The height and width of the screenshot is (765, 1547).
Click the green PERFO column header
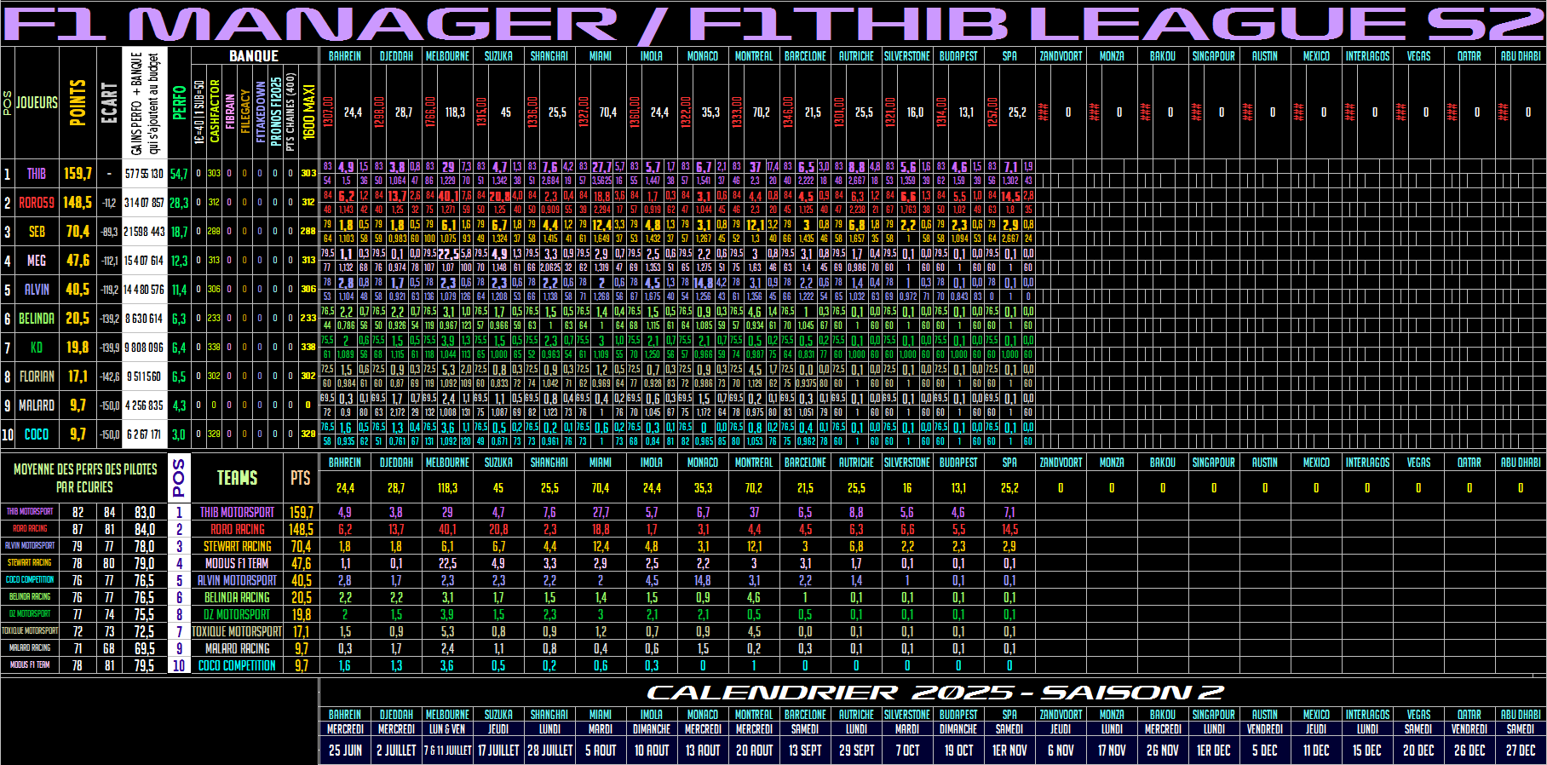click(x=179, y=102)
